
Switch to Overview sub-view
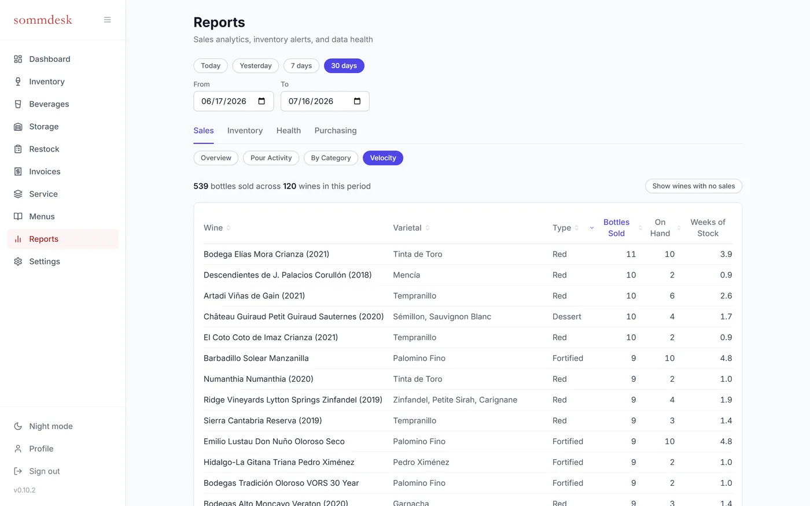216,158
